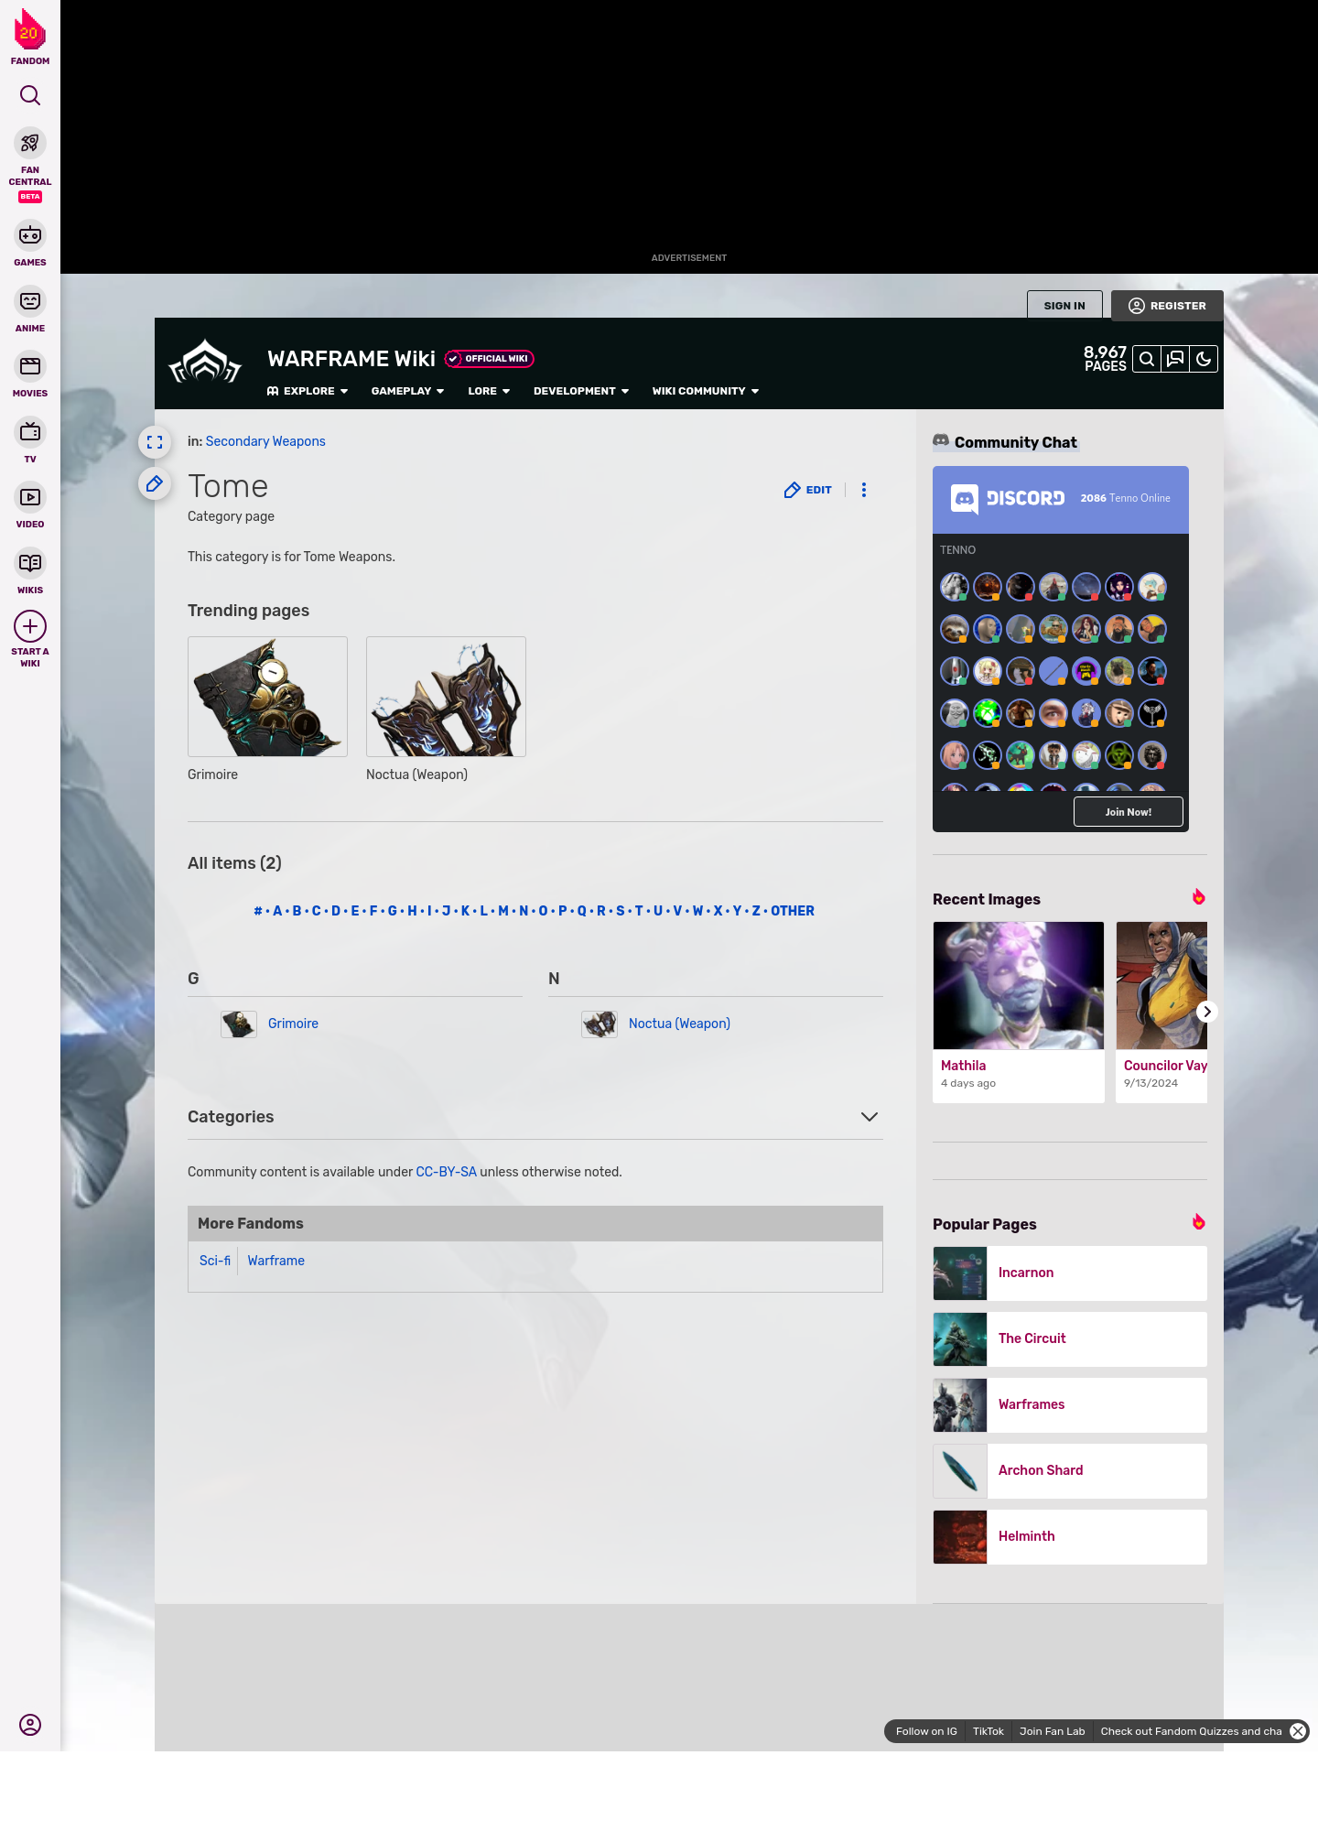Open the Movies clapperboard icon
1318x1831 pixels.
point(30,366)
